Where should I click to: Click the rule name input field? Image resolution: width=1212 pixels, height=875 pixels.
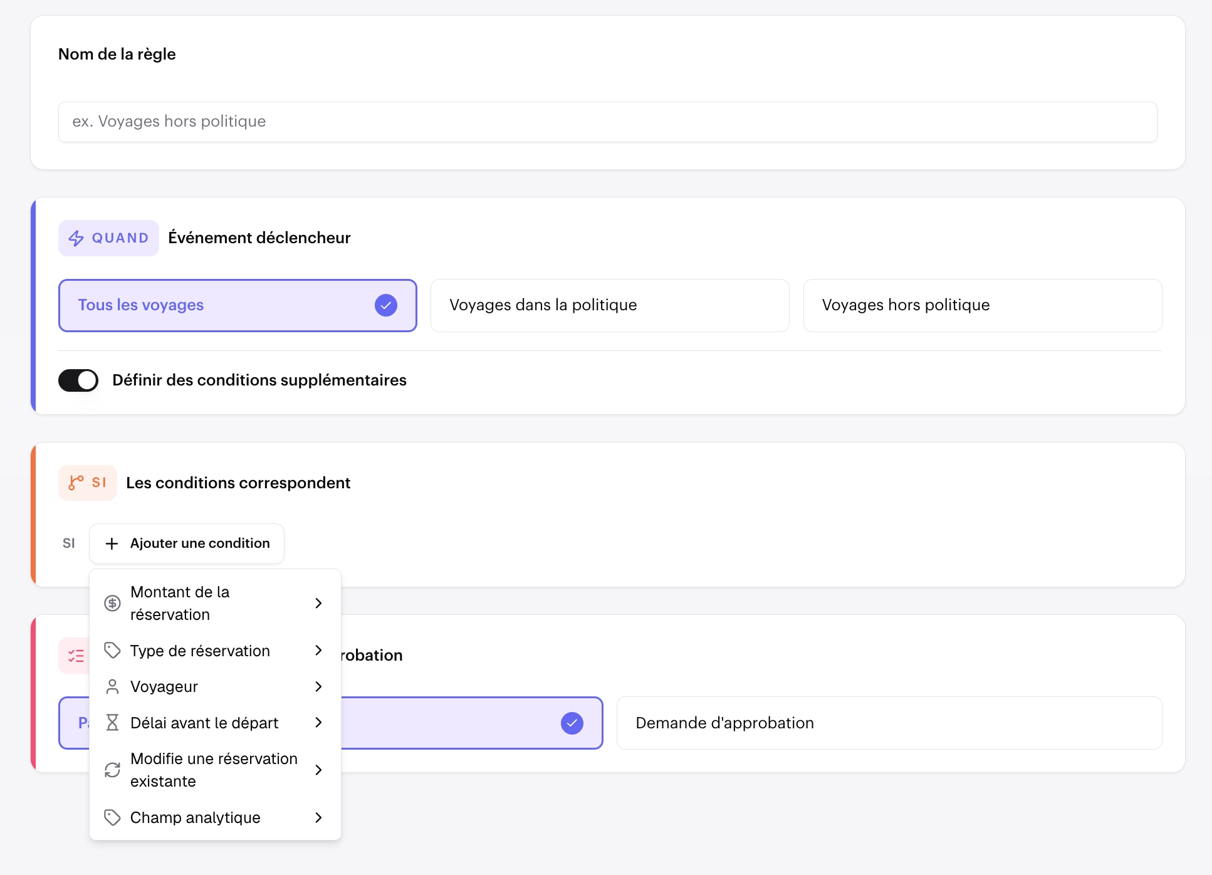[x=607, y=122]
